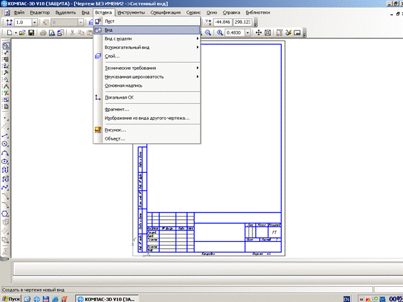This screenshot has width=403, height=302.
Task: Click the Open file folder icon
Action: pos(23,33)
